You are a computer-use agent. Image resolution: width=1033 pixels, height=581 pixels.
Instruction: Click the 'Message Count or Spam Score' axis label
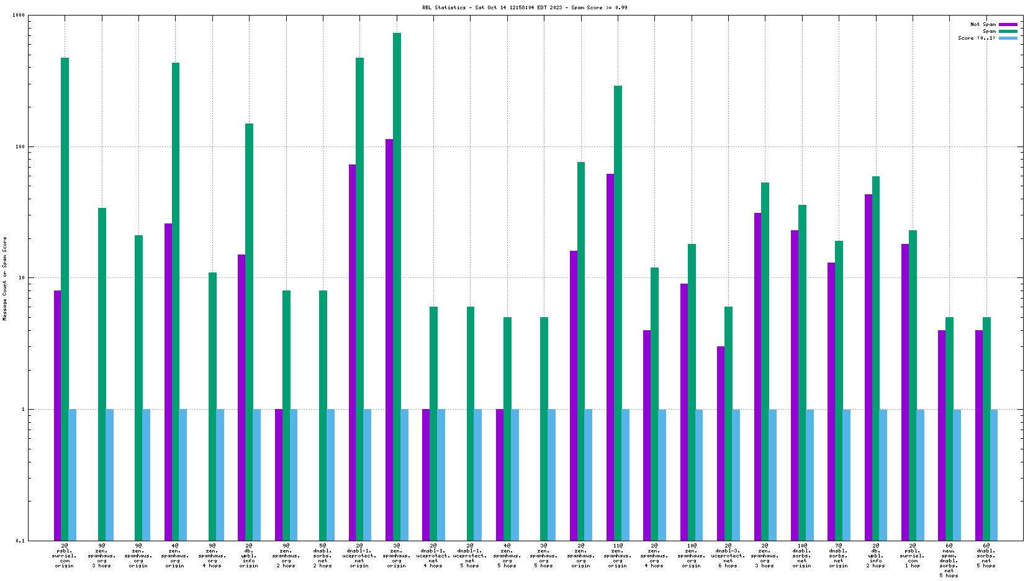point(5,278)
